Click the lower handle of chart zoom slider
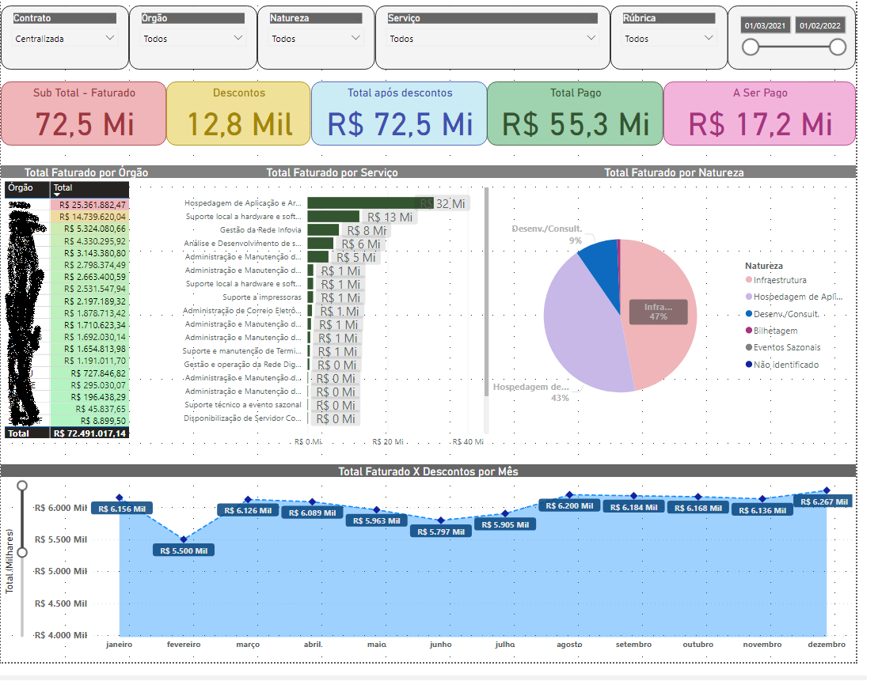 click(x=22, y=552)
